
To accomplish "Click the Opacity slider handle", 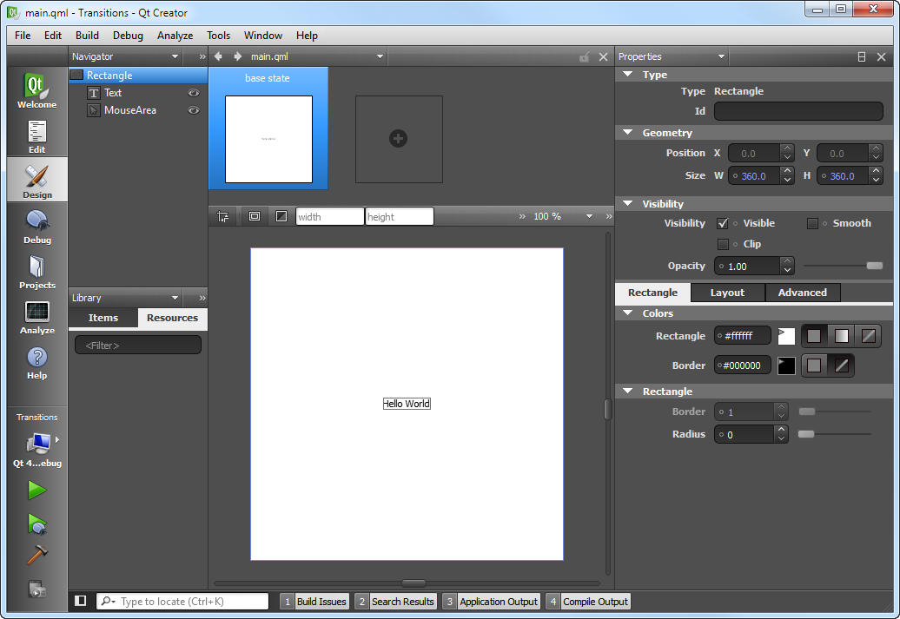I will (875, 266).
